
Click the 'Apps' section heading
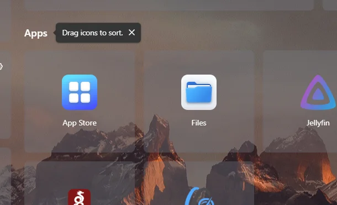point(36,33)
